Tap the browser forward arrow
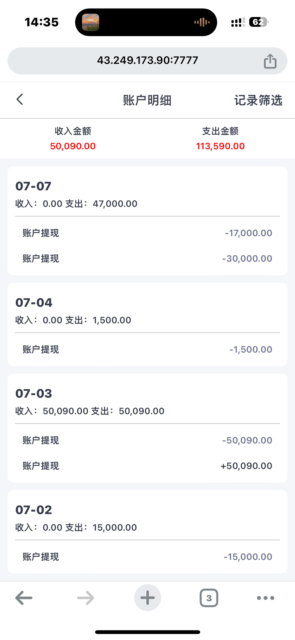The width and height of the screenshot is (295, 640). click(x=86, y=598)
